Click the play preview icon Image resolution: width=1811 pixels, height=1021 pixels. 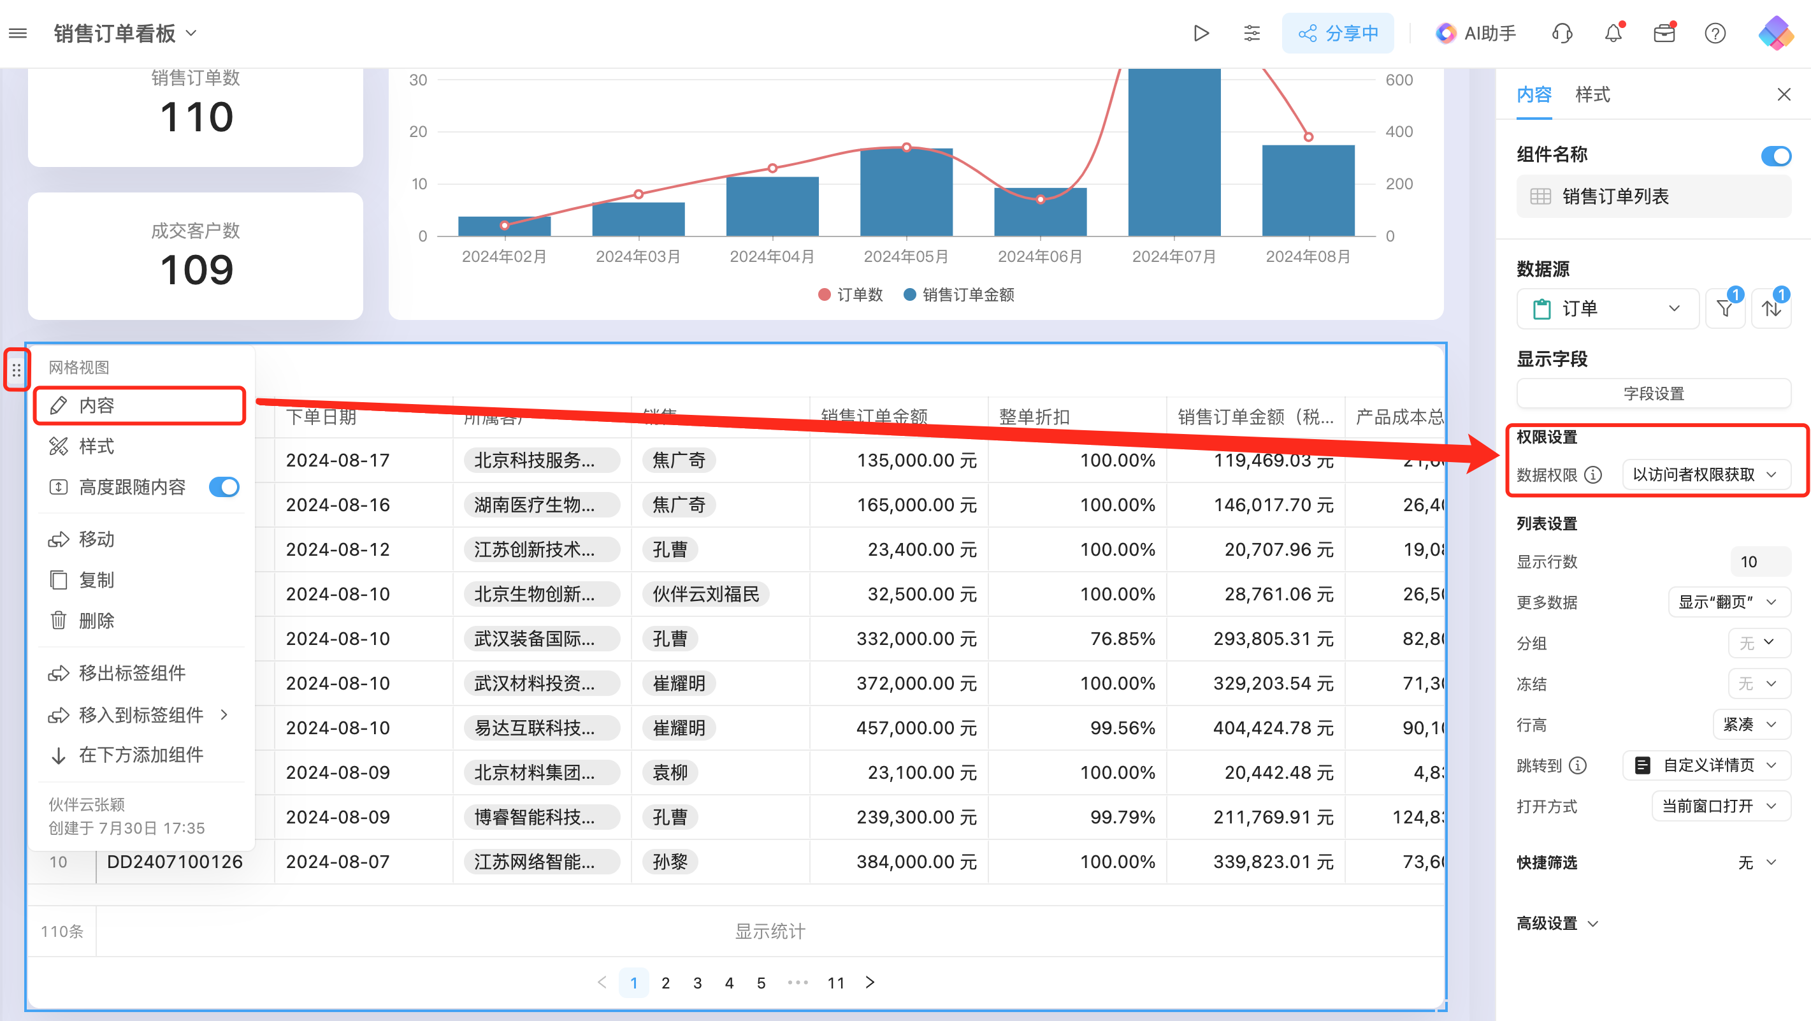[x=1201, y=33]
